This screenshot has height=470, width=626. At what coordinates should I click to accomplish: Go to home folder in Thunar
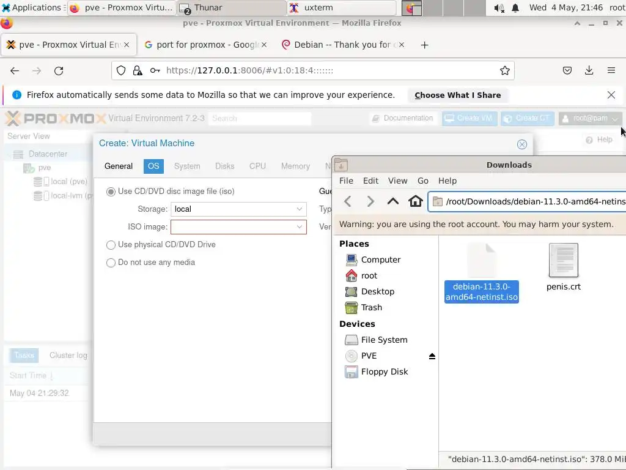pyautogui.click(x=415, y=201)
